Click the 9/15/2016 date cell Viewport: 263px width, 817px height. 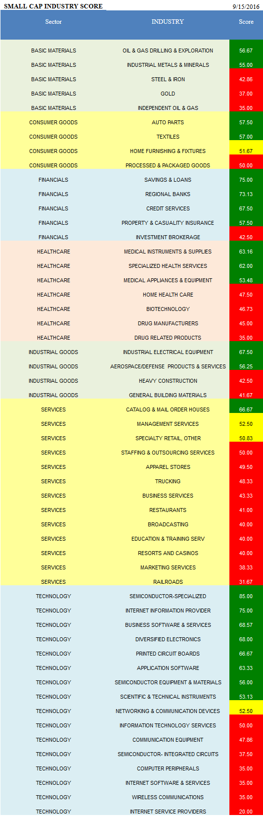pos(246,6)
